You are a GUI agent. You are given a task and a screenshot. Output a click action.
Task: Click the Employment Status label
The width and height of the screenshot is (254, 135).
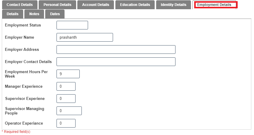coord(23,25)
